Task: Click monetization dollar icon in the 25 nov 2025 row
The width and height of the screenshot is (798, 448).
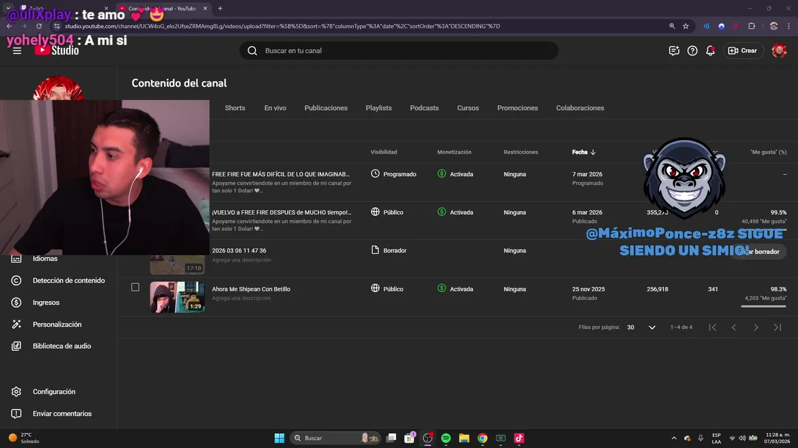Action: (441, 288)
